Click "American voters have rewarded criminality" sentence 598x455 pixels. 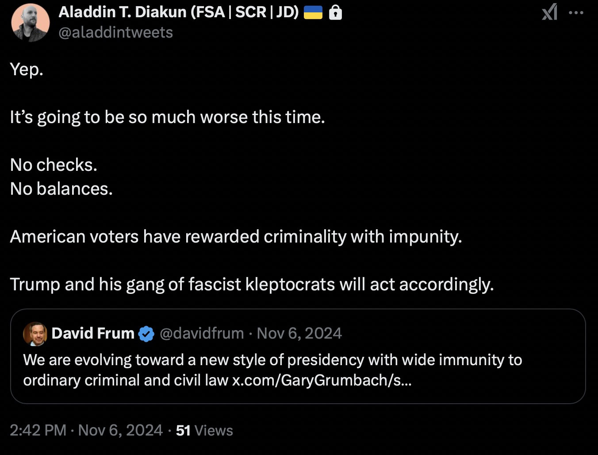click(236, 237)
